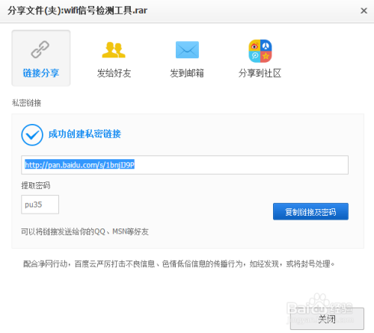Image resolution: width=374 pixels, height=333 pixels.
Task: Click inside the share link URL field
Action: pyautogui.click(x=185, y=165)
